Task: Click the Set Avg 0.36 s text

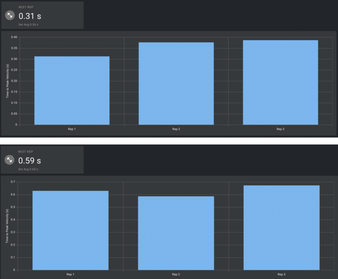Action: 28,24
